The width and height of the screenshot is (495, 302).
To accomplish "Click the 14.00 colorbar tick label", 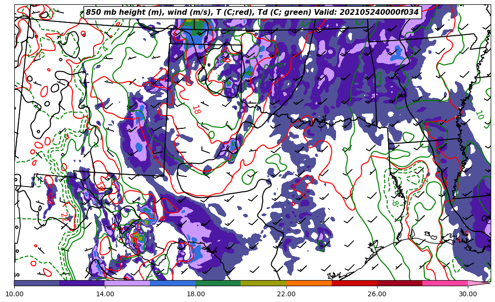I will (105, 294).
